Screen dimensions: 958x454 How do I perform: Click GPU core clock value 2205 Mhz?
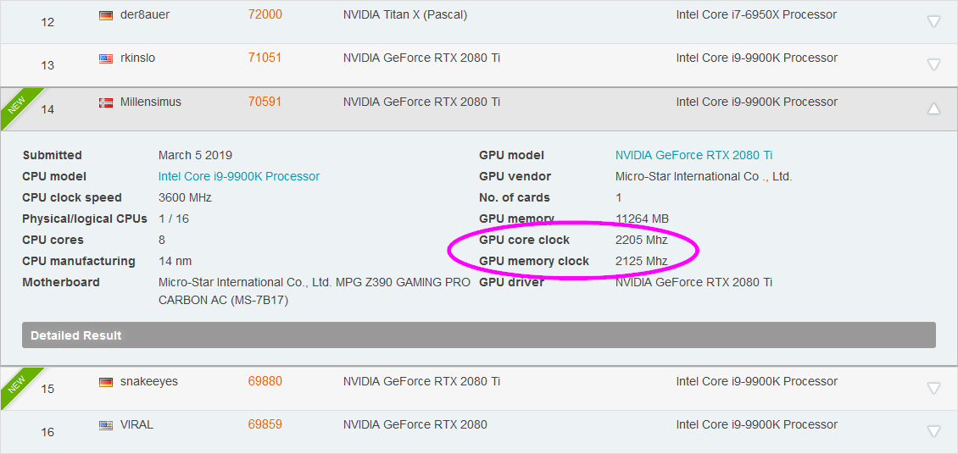click(642, 240)
